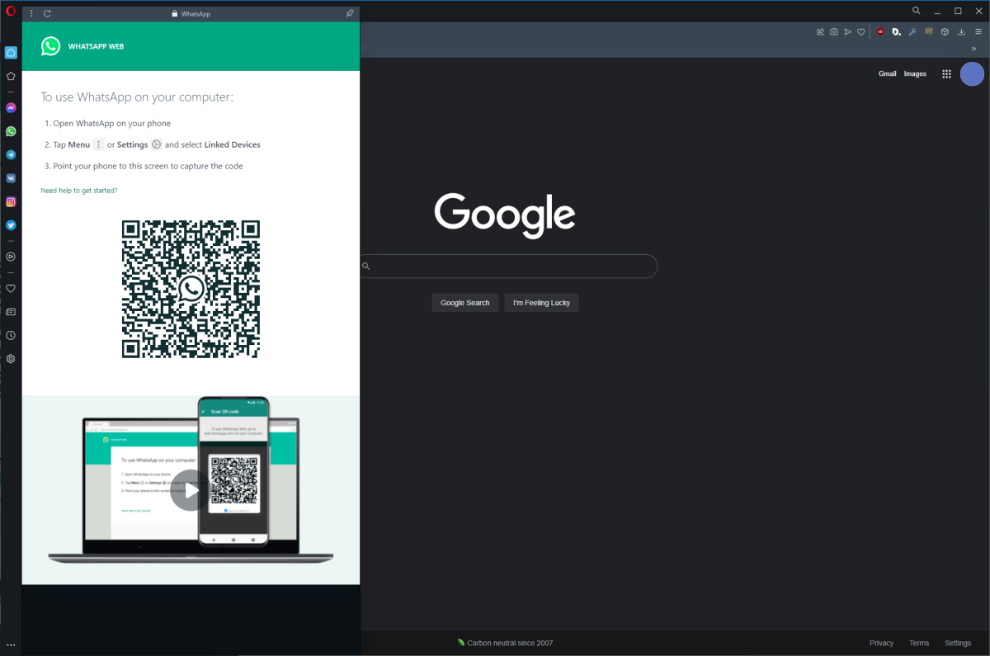Expand the bookmarks bar overflow chevron
Image resolution: width=990 pixels, height=656 pixels.
(x=973, y=48)
